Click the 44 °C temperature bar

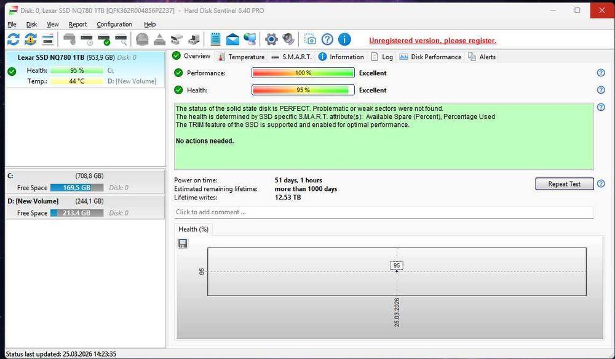[x=77, y=81]
